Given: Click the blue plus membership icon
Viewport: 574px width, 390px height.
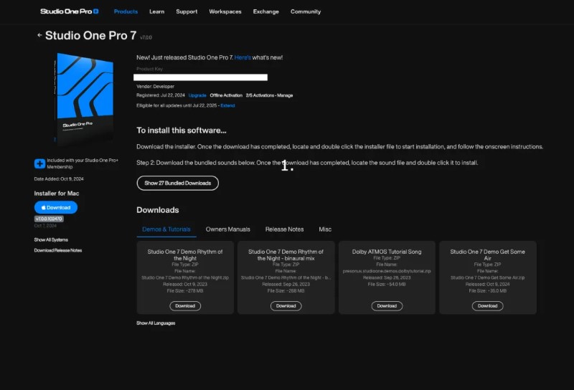Looking at the screenshot, I should point(39,163).
